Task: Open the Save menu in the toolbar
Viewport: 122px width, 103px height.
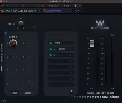Action: 67,6
